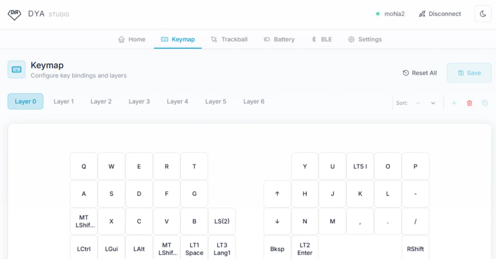Select the LCtrl key
496x259 pixels.
[84, 247]
